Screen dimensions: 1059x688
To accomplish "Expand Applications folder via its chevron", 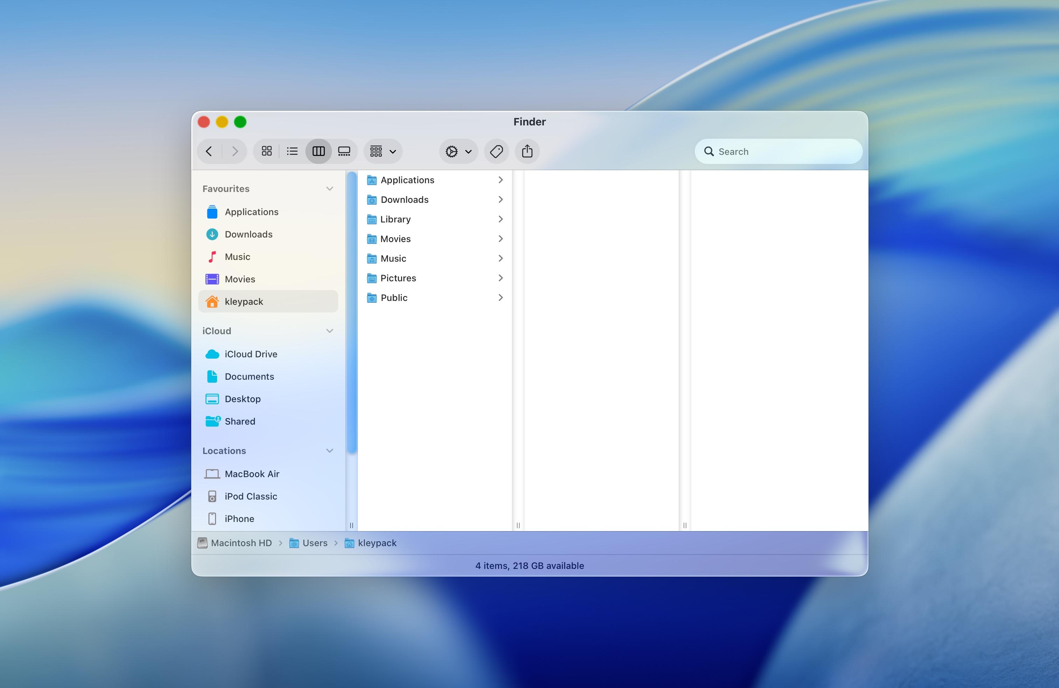I will coord(500,180).
